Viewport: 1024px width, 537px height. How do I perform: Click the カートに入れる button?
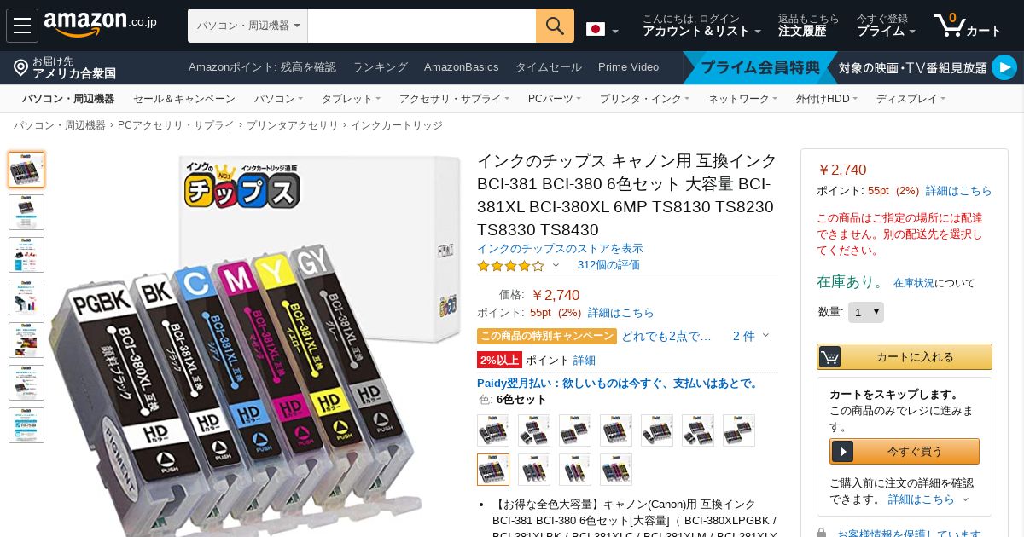[x=905, y=356]
